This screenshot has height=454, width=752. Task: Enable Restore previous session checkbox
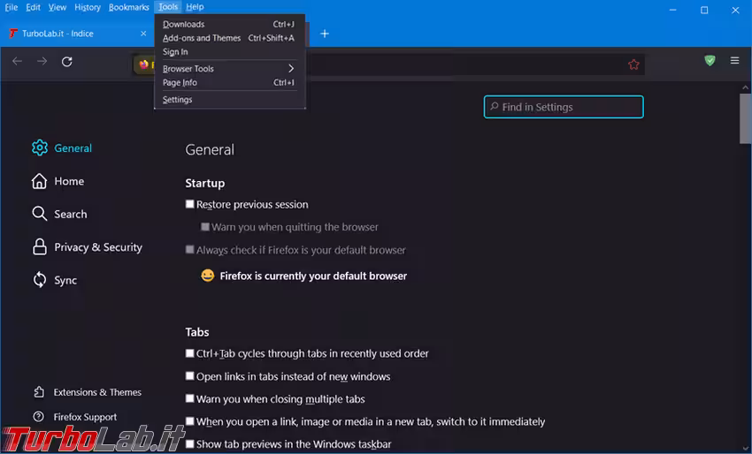click(x=189, y=204)
